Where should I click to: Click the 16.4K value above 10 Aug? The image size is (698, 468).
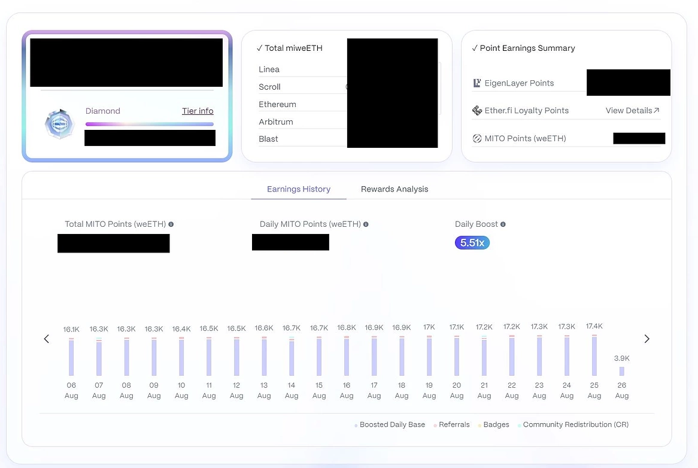(181, 329)
